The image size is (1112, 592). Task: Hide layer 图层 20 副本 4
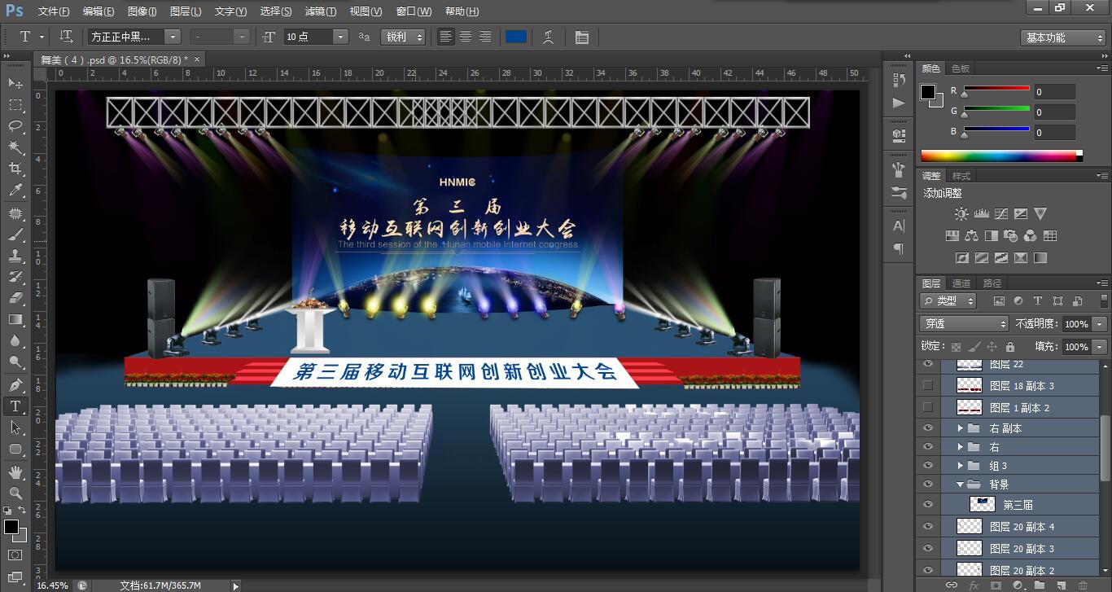tap(927, 527)
